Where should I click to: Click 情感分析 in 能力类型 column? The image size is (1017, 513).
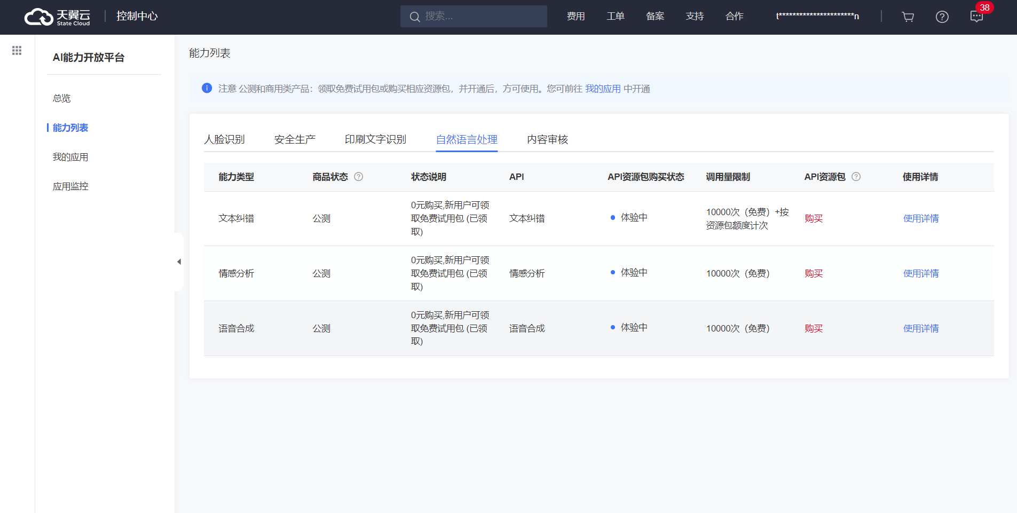click(x=236, y=273)
